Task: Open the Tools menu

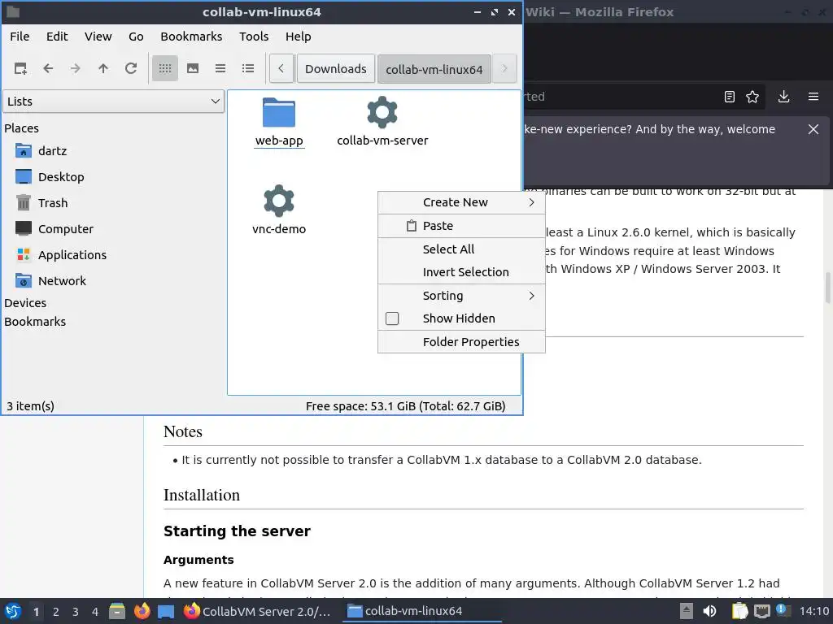Action: (x=254, y=37)
